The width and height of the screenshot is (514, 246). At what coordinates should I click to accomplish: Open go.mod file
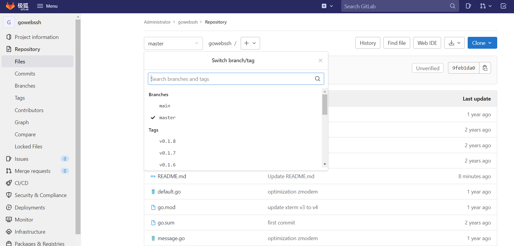(x=167, y=207)
